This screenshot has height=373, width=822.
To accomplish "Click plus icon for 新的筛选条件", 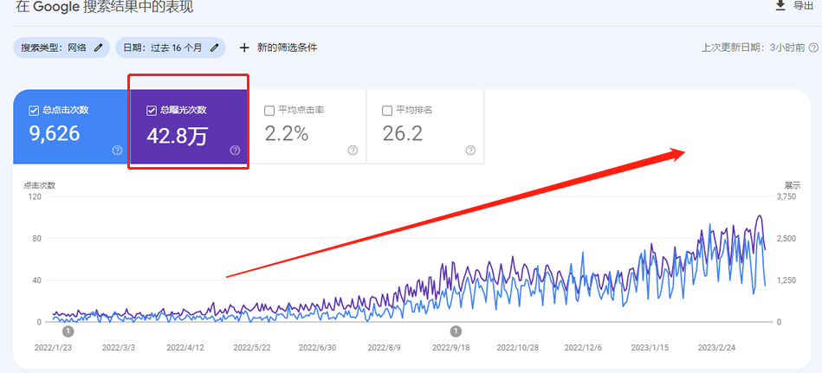I will [x=244, y=48].
